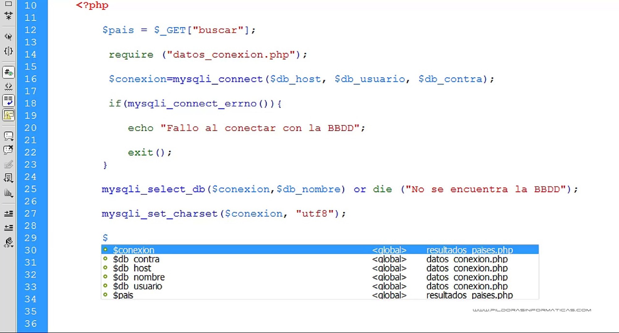Click the exit() statement
Viewport: 619px width, 333px height.
point(150,152)
